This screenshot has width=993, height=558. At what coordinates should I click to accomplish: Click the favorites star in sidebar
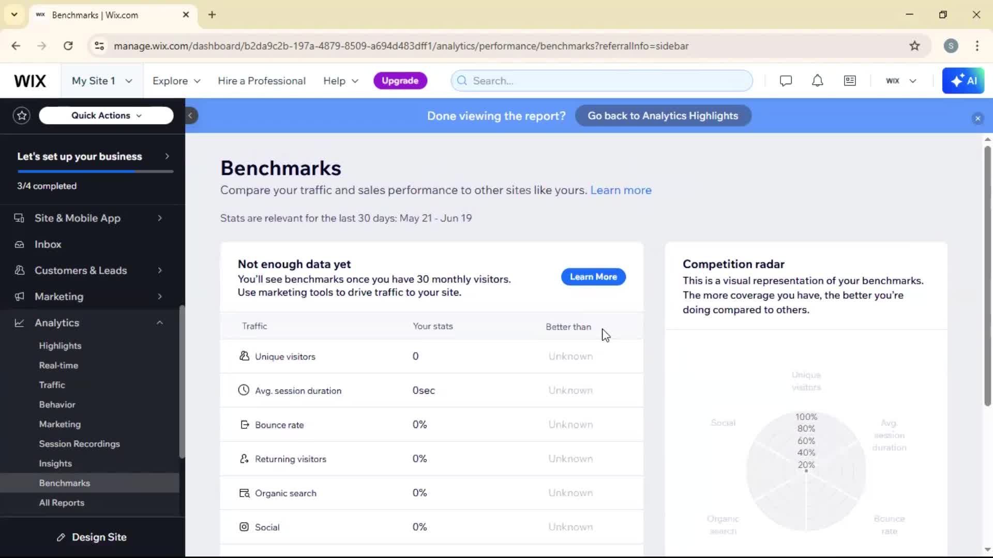(22, 116)
